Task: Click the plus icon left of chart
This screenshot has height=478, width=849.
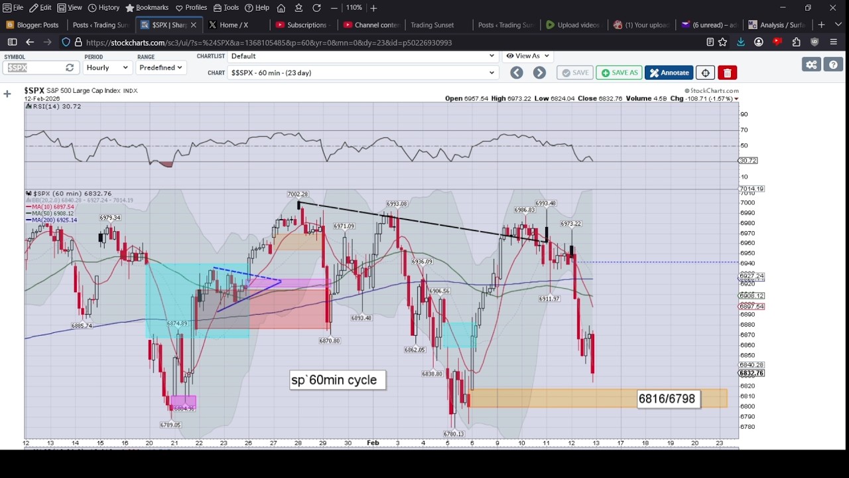Action: click(x=7, y=94)
